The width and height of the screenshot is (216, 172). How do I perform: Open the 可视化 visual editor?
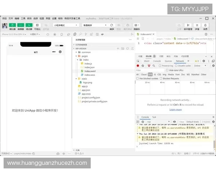(x=37, y=25)
